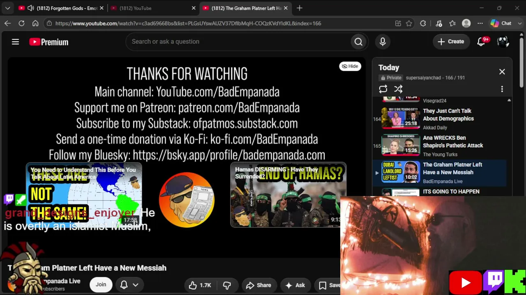Image resolution: width=526 pixels, height=295 pixels.
Task: View site information lock icon
Action: [x=49, y=23]
